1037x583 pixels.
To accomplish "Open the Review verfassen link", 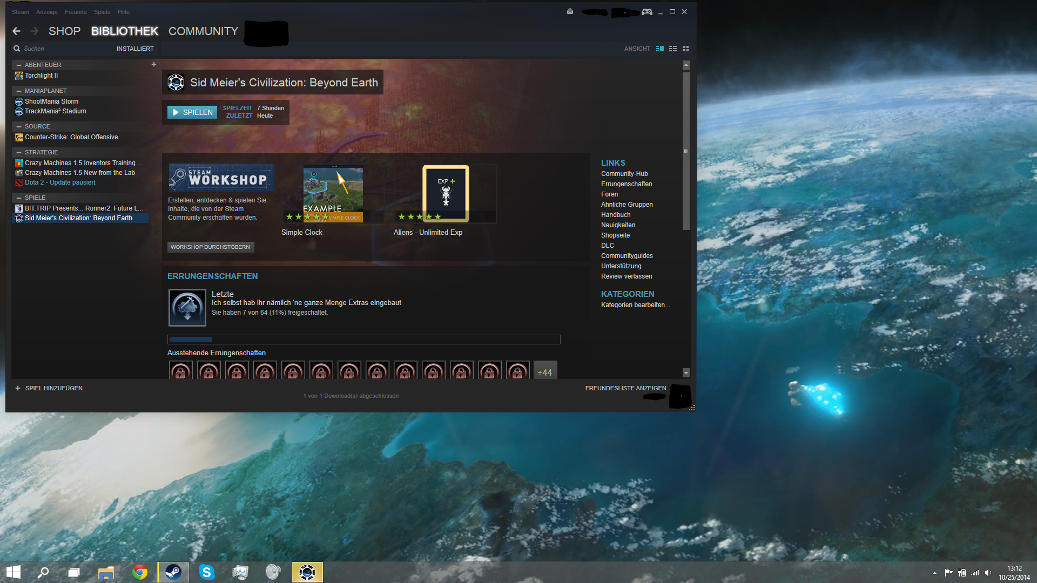I will 627,276.
